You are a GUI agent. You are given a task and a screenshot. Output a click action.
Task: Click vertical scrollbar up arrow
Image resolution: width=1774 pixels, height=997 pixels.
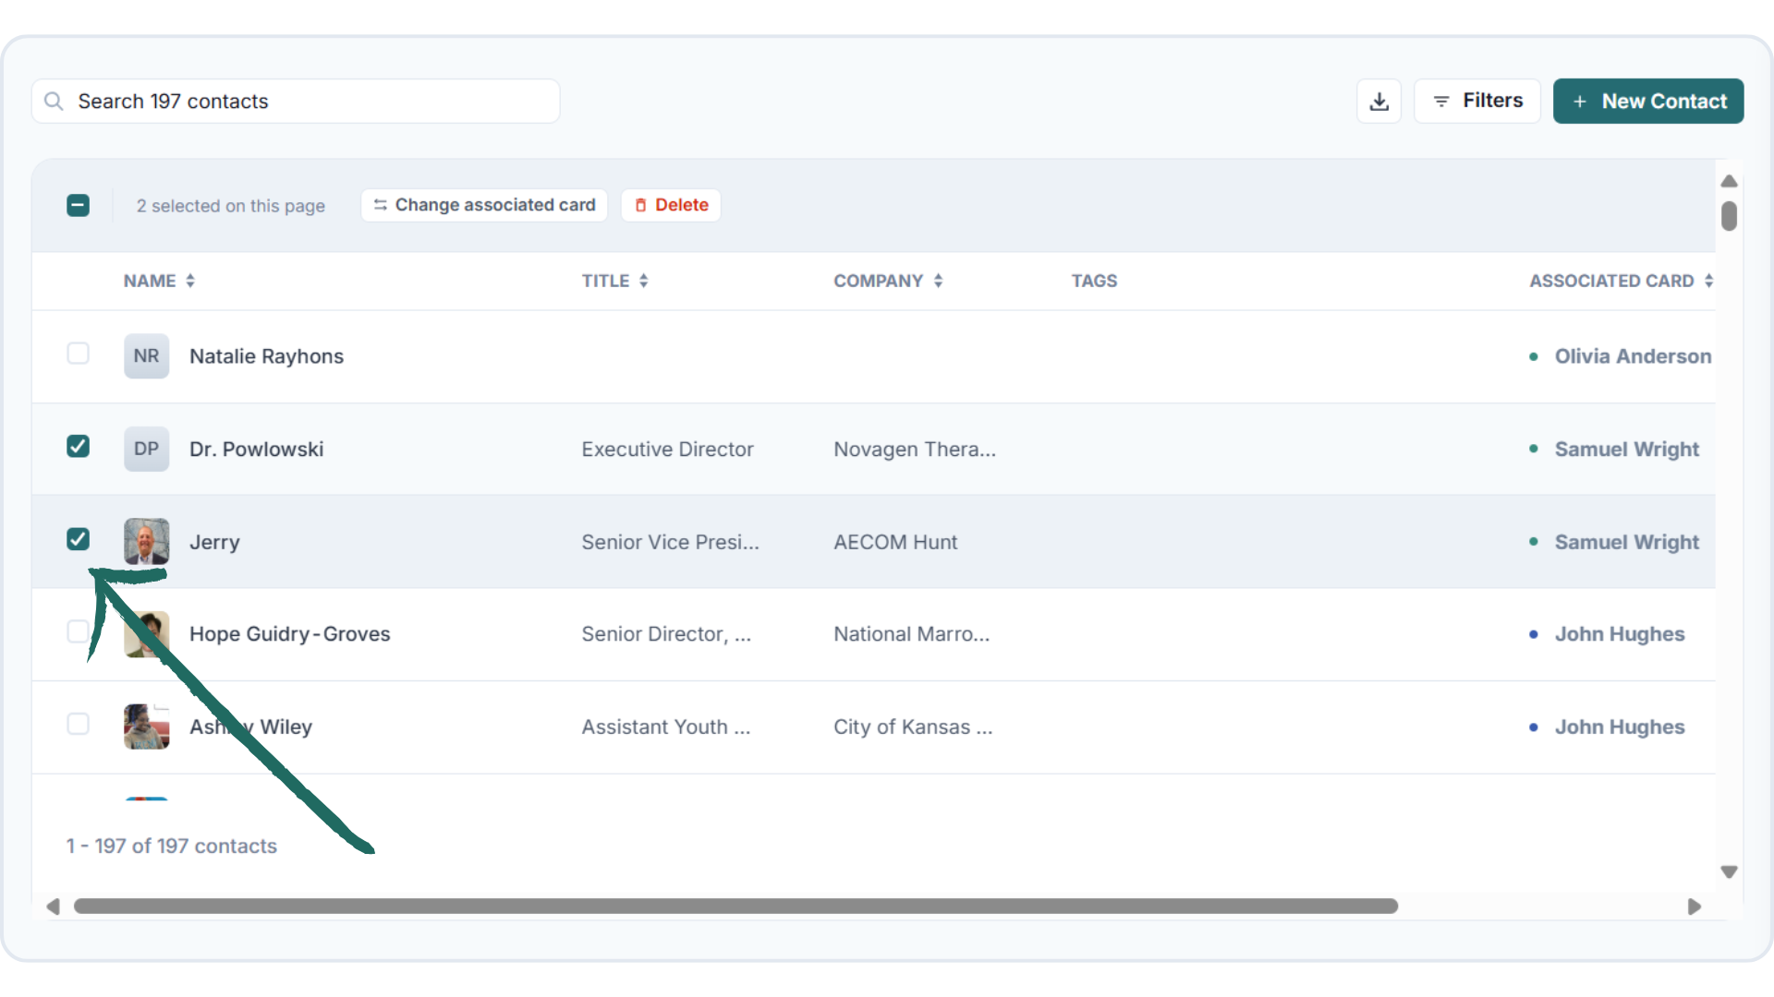pos(1730,181)
